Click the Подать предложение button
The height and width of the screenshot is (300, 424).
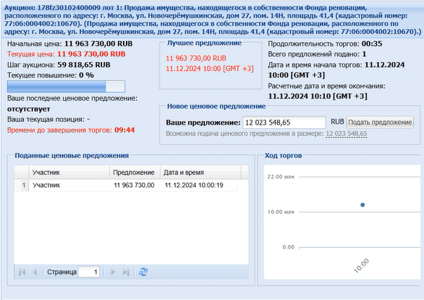coord(380,123)
